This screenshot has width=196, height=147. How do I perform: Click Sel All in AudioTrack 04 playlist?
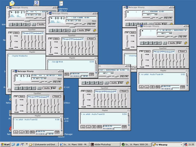coord(152,87)
